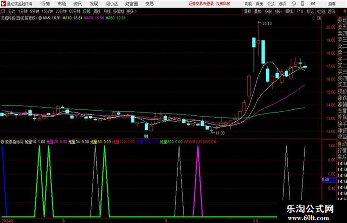Click the 多股 multi-stock button
The width and height of the screenshot is (347, 223).
268,11
